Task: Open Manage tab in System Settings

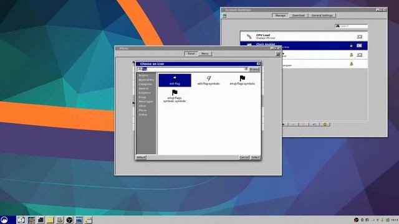Action: tap(280, 16)
